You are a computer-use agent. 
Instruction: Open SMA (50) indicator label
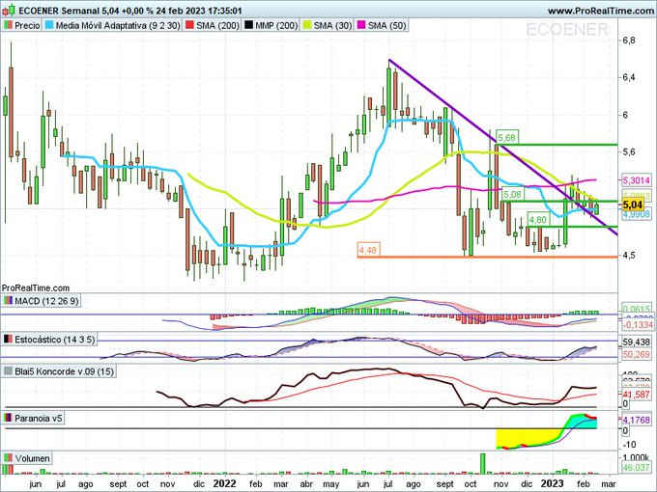pyautogui.click(x=387, y=25)
